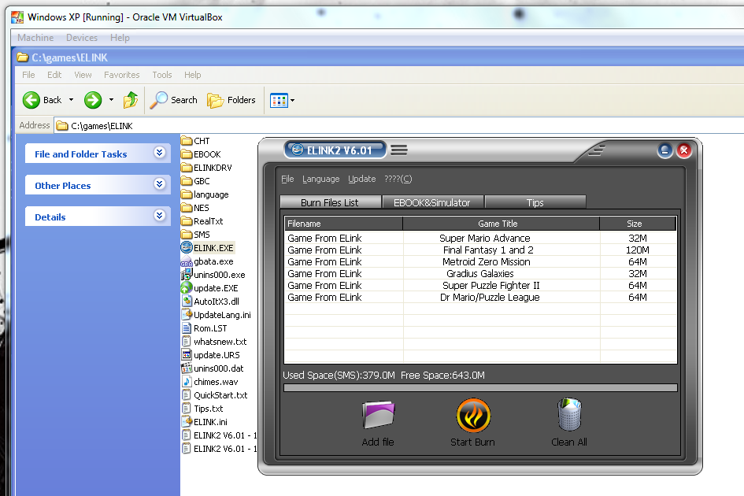Select ELINK.ini settings file

tap(205, 422)
